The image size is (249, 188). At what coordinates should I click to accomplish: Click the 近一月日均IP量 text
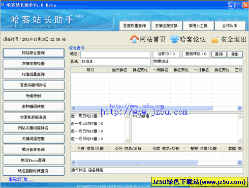click(87, 131)
